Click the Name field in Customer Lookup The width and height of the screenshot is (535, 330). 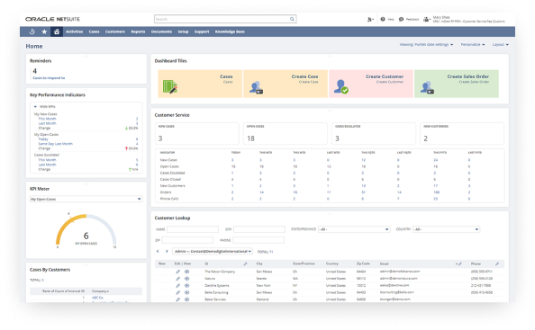click(x=193, y=229)
